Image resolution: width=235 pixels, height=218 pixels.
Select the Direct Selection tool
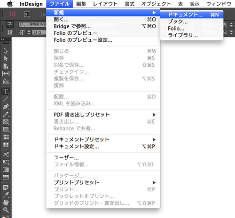(x=6, y=58)
